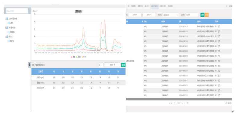Viewport: 239px width, 119px height.
Task: Go to next page in table pagination
Action: 183,103
